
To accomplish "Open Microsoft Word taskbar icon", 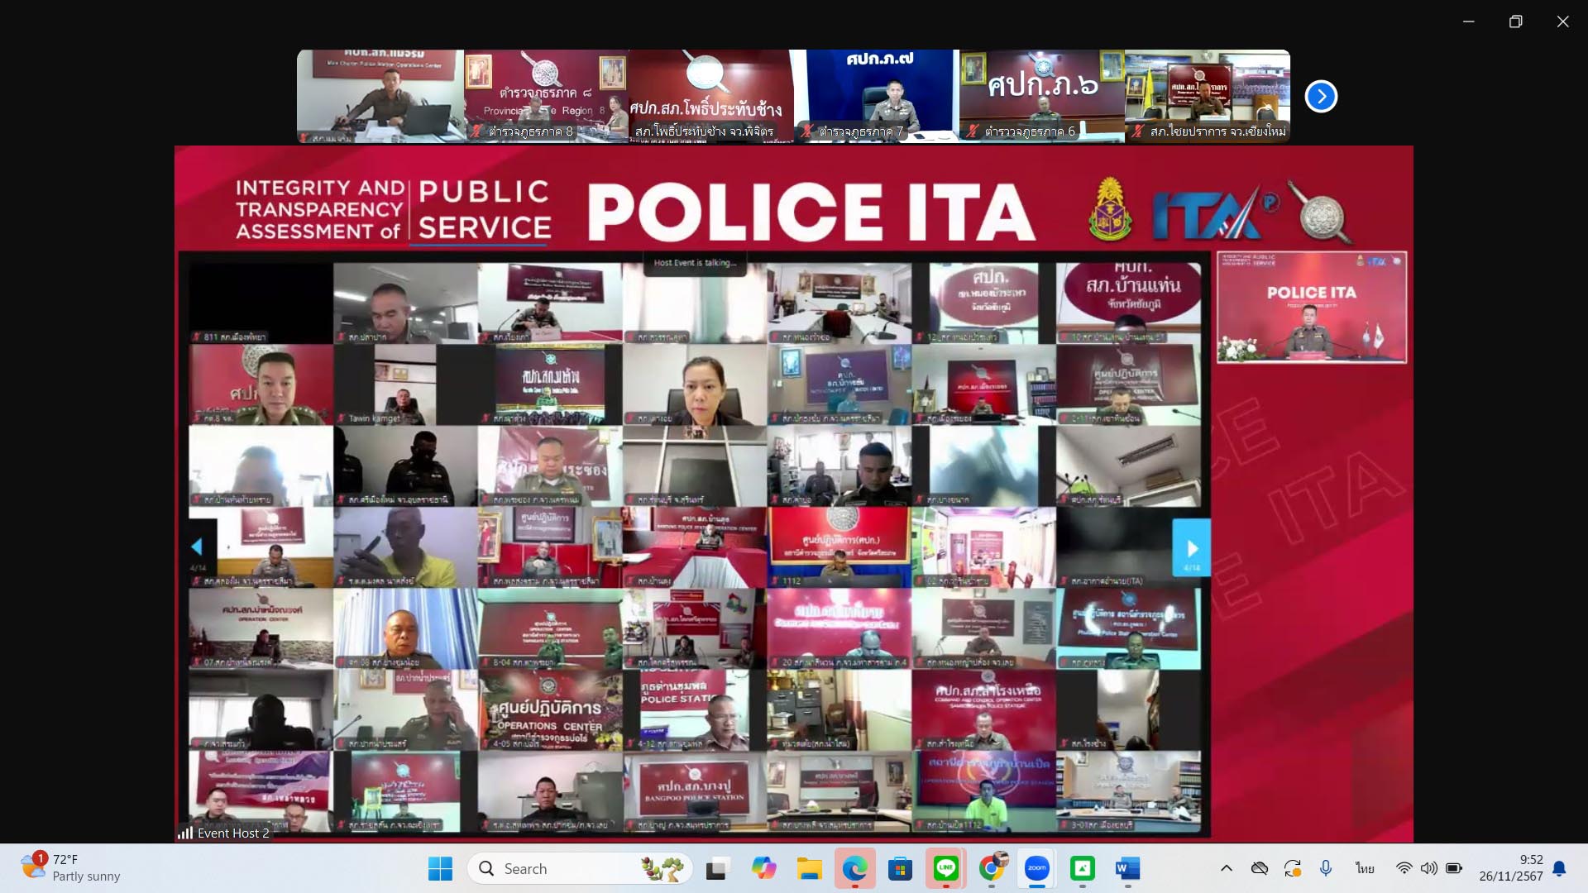I will point(1127,868).
